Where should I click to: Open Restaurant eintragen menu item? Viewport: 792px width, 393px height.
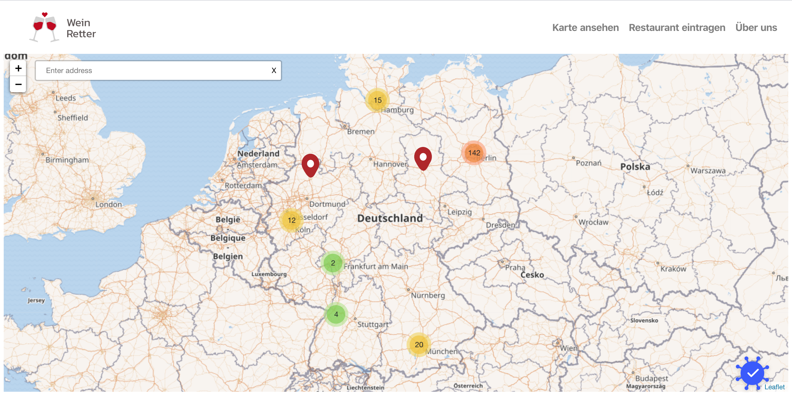coord(677,28)
